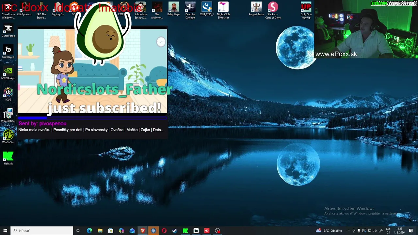The image size is (418, 235).
Task: Launch Dead by Daylight shortcut
Action: (x=190, y=10)
